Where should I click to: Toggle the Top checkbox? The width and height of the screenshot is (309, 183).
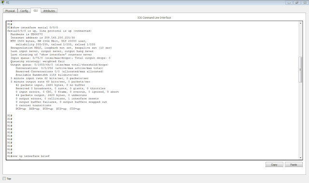pyautogui.click(x=4, y=179)
